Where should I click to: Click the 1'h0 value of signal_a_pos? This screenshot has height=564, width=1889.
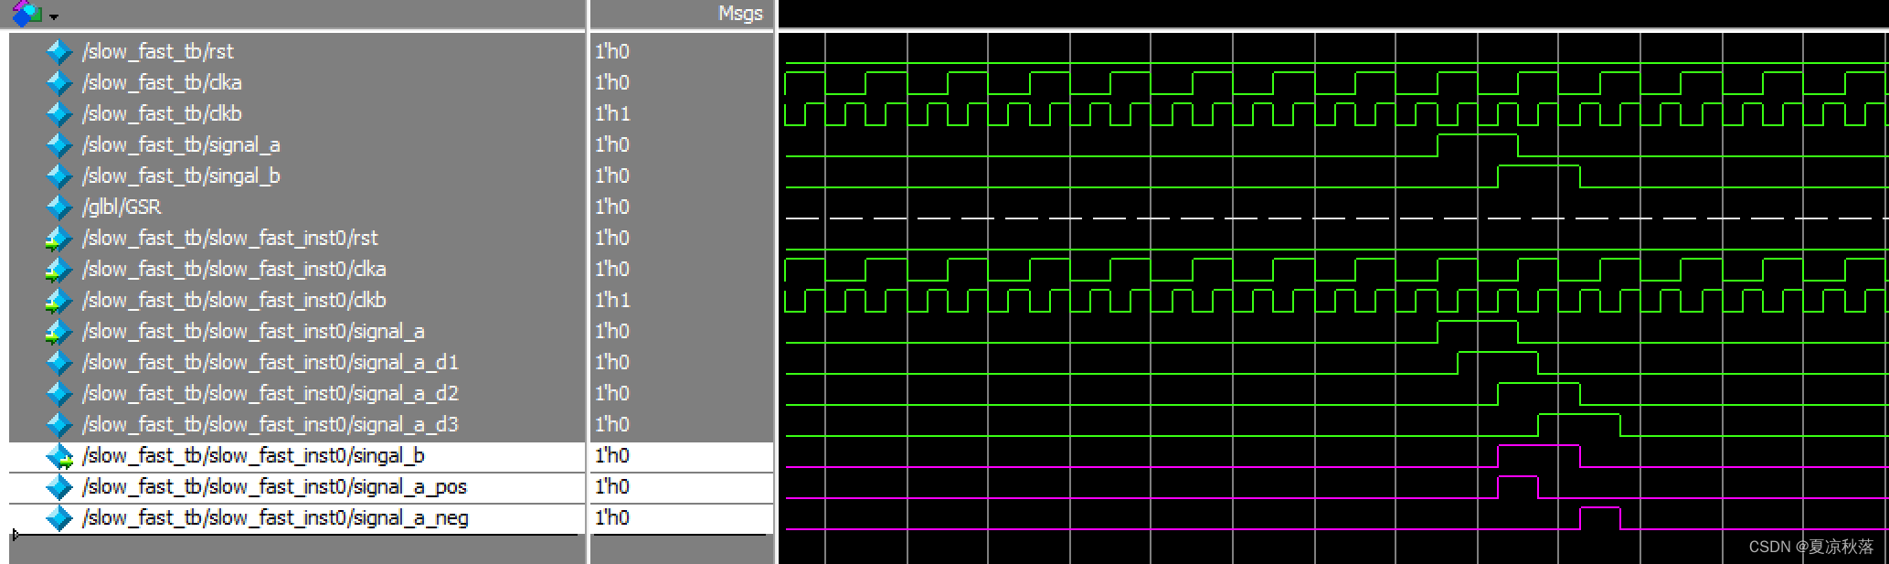point(612,487)
